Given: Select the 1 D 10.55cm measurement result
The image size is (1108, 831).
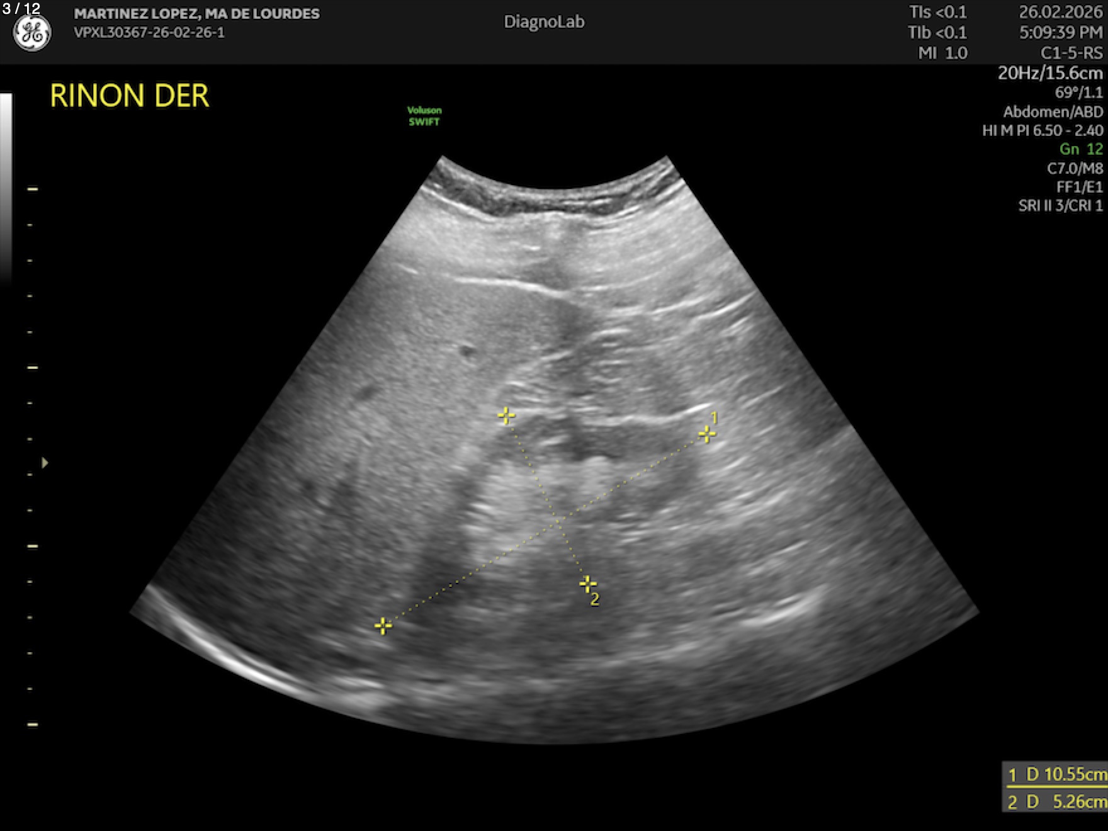Looking at the screenshot, I should [1056, 774].
